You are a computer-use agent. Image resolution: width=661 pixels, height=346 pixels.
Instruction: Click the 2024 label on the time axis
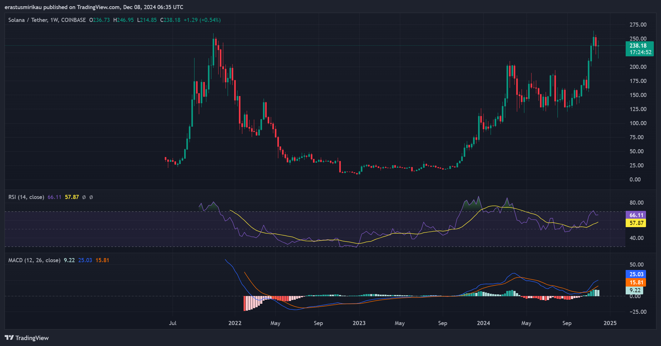(483, 323)
